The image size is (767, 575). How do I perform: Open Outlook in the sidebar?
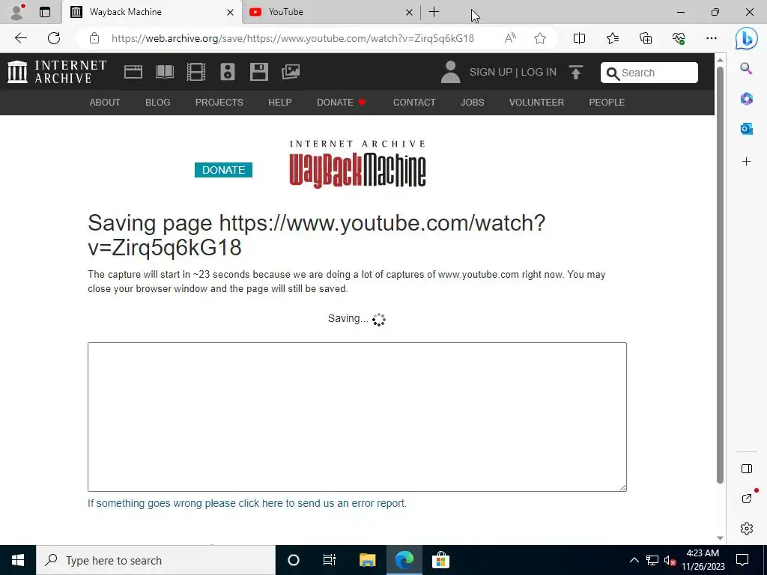747,129
